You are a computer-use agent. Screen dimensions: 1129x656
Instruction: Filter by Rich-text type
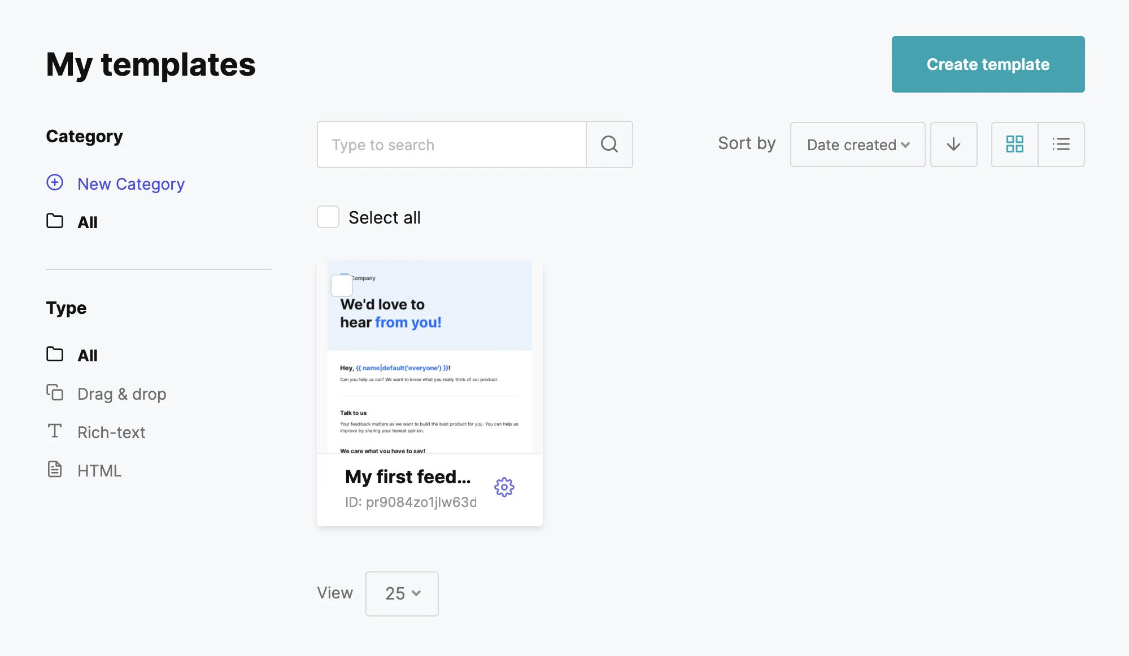point(111,432)
